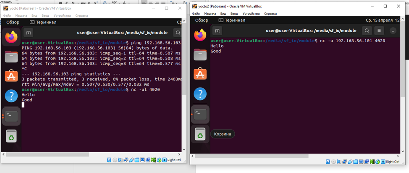
Task: Open Справка menu in yocto window
Action: coord(81,15)
